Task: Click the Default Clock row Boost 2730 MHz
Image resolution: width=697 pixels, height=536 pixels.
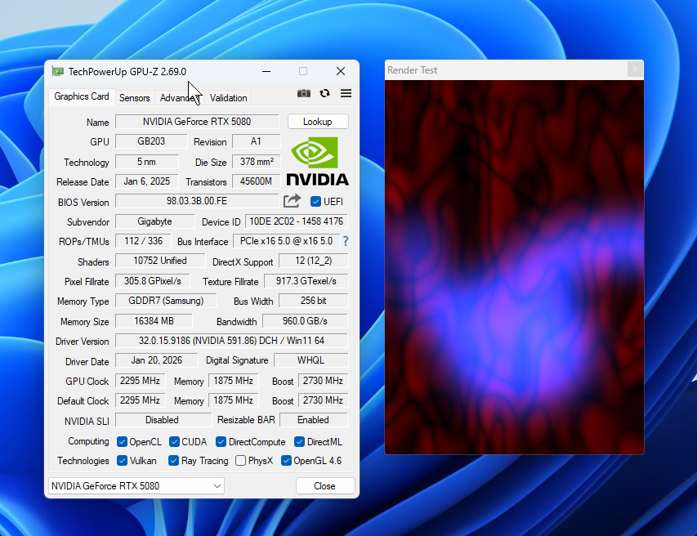Action: (323, 400)
